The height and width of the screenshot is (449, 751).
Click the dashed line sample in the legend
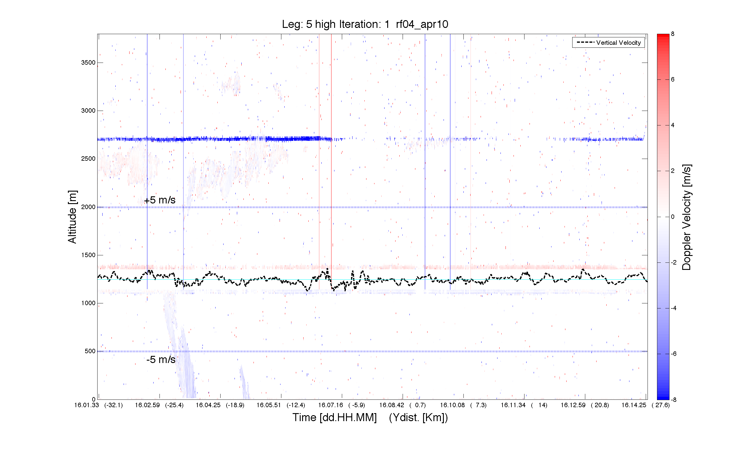[x=585, y=42]
